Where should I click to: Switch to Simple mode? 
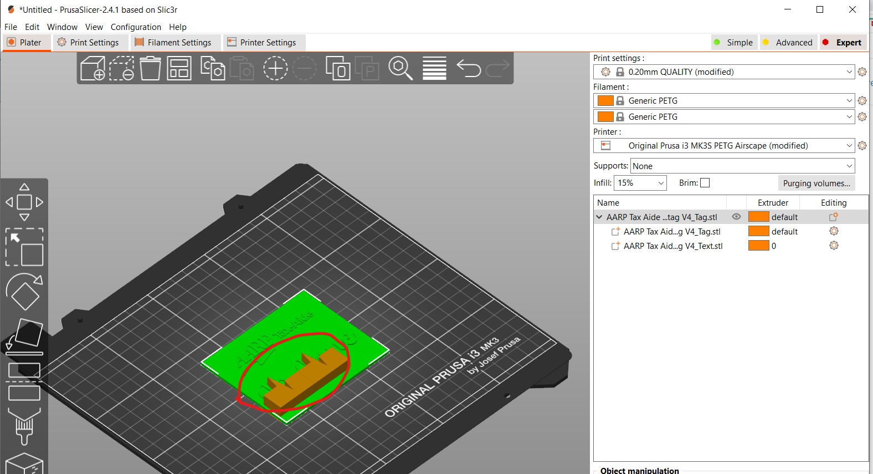(x=733, y=42)
